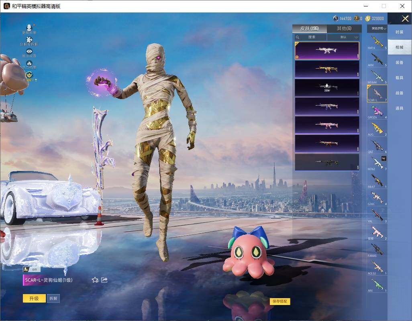Select the dark default skin at list bottom
This screenshot has height=321, width=412.
tap(327, 163)
